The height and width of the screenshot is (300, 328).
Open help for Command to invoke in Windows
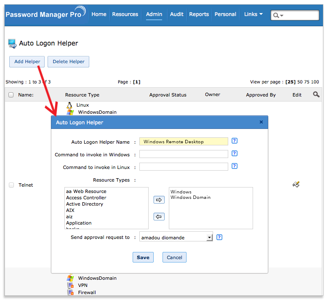[x=235, y=153]
